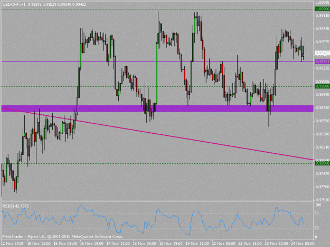Click the 0.99915 price scale value
Image resolution: width=330 pixels, height=247 pixels.
[x=322, y=16]
